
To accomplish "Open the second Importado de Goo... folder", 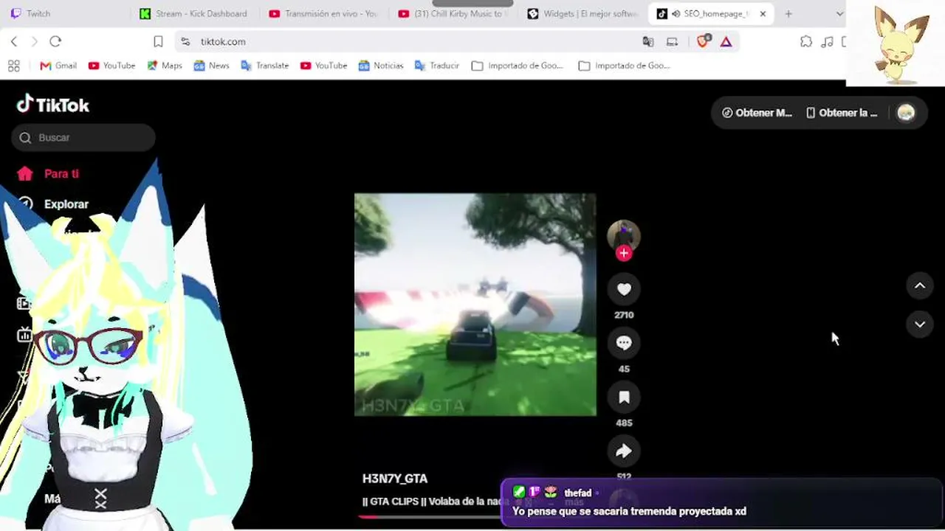I will [x=625, y=66].
